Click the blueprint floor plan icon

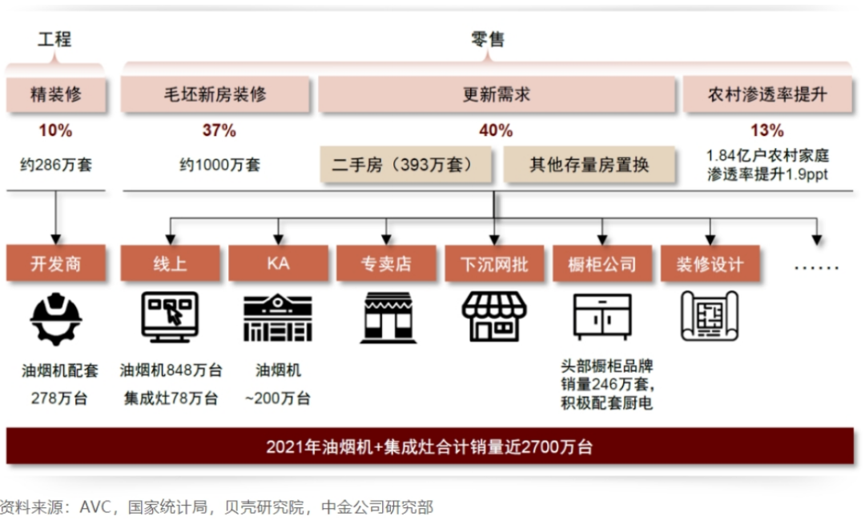point(709,318)
